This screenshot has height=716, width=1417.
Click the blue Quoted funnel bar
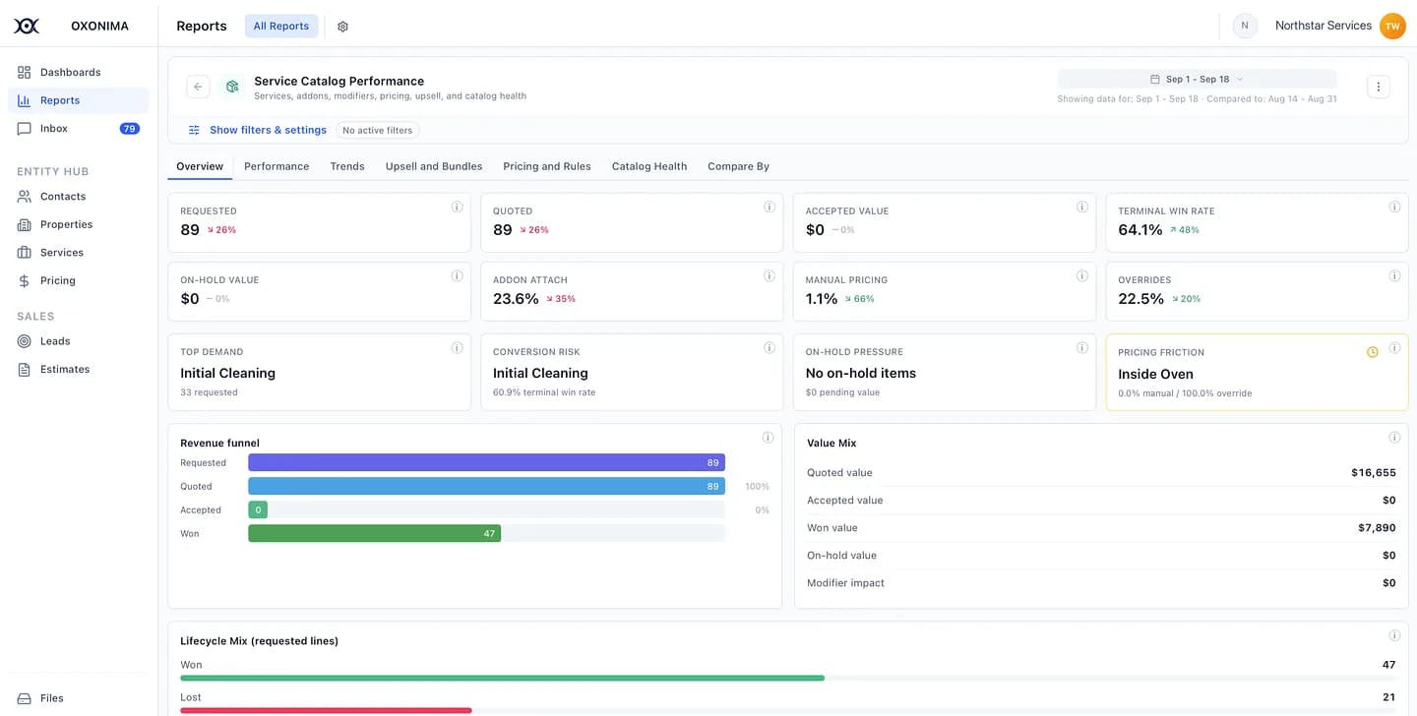coord(486,486)
